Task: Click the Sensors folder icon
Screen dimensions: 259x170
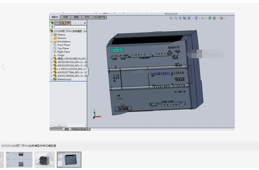Action: point(55,38)
